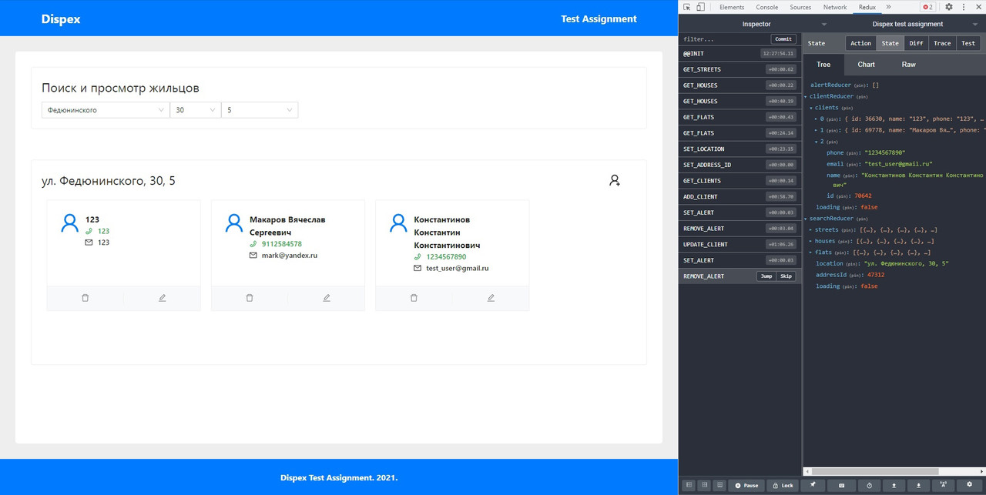Open the DevTools three-dot menu

pos(964,7)
